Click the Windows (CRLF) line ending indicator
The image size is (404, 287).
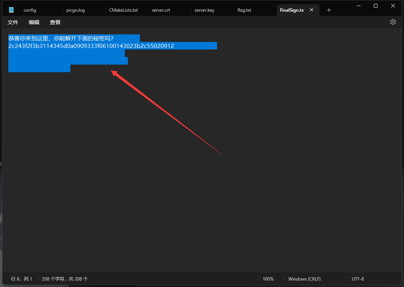304,279
